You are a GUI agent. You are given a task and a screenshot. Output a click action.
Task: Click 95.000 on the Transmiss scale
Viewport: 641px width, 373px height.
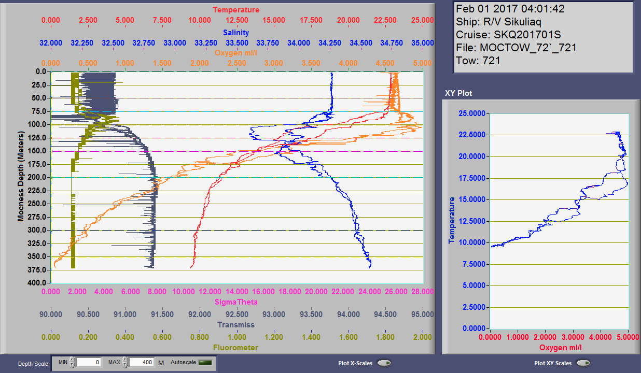click(423, 314)
